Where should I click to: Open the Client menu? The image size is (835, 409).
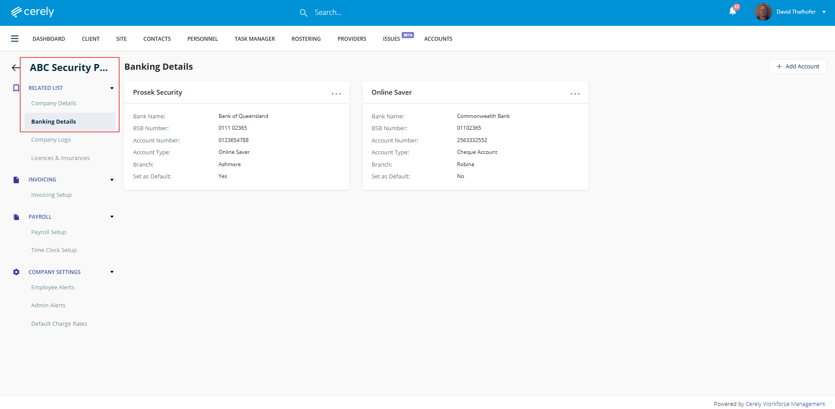(x=90, y=39)
